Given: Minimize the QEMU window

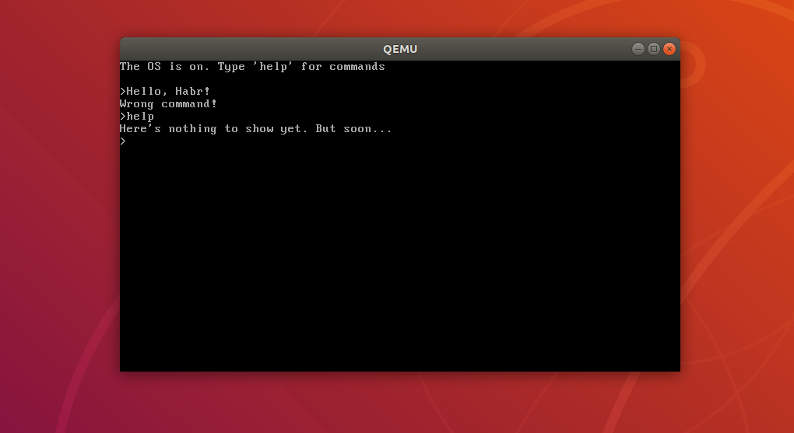Looking at the screenshot, I should [x=638, y=49].
